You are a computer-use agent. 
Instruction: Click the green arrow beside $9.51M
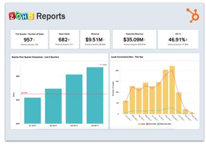coord(104,39)
